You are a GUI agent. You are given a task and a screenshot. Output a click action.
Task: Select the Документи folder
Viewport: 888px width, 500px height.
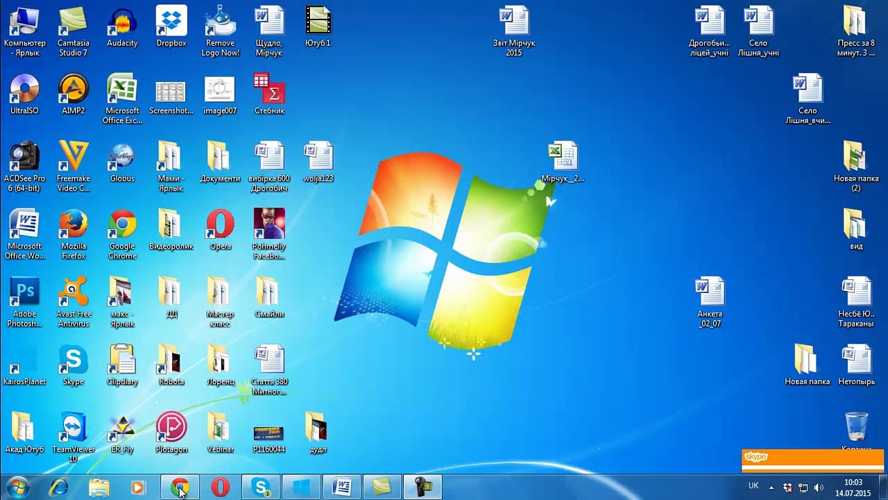221,163
